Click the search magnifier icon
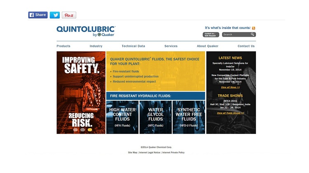Viewport: 309px width, 173px height. point(253,35)
